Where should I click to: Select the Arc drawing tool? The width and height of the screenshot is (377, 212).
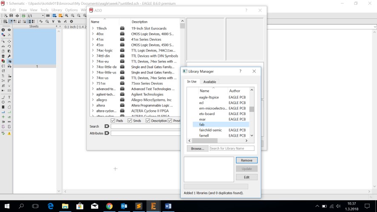point(9,102)
